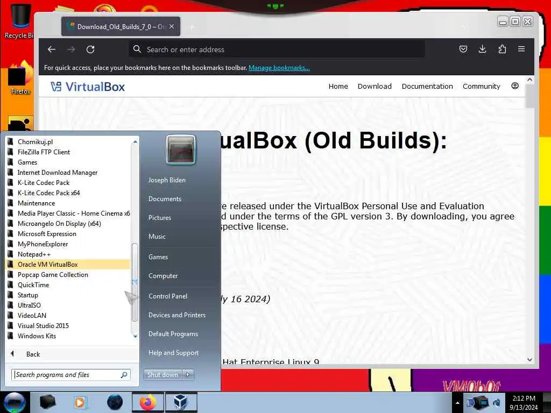Screen dimensions: 551x413
Task: Open the black folder taskbar icon
Action: (48, 402)
